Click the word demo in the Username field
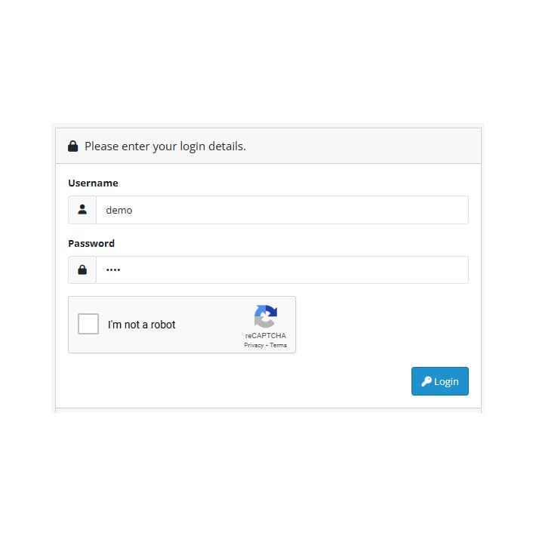536x536 pixels. coord(119,210)
